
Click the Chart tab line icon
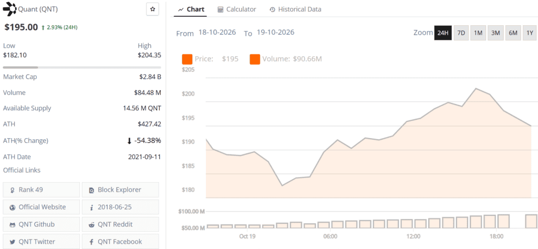pos(181,9)
